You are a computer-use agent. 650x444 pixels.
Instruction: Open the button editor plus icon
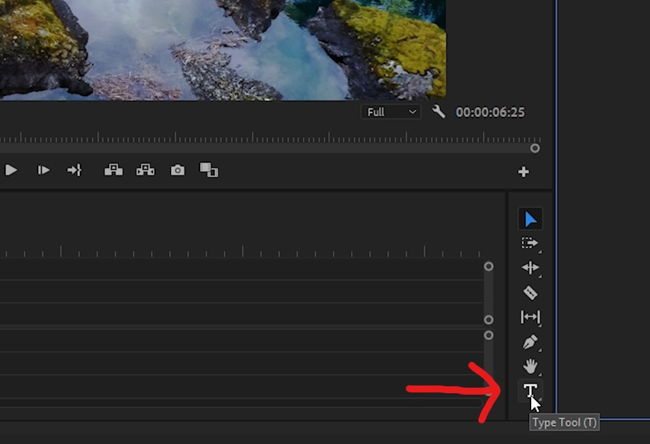point(523,171)
